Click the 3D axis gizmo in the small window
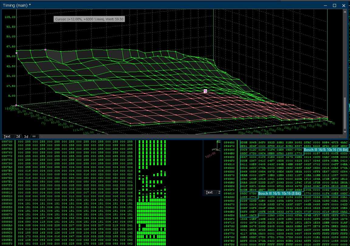The width and height of the screenshot is (350, 246). 217,148
